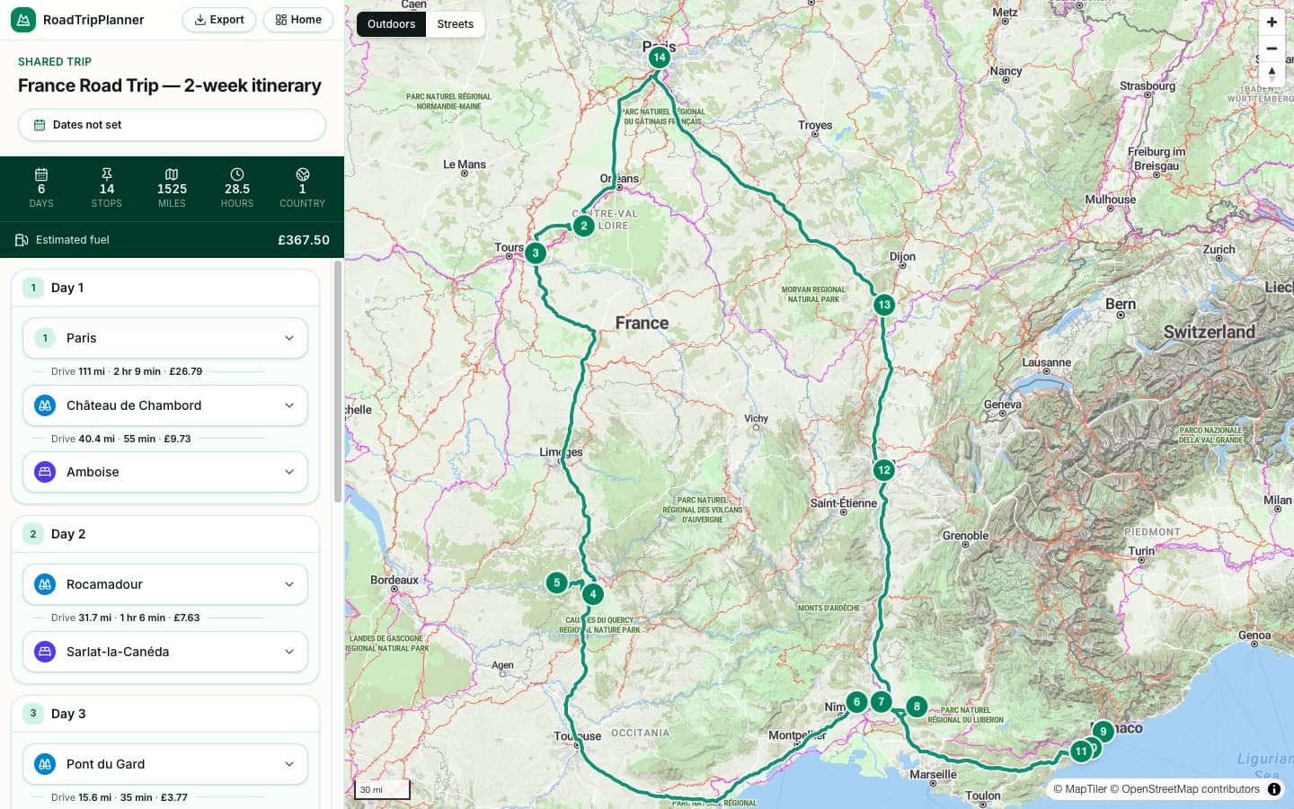Reset map bearing to north
The width and height of the screenshot is (1294, 809).
(1272, 74)
